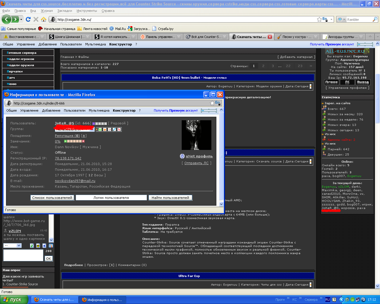The height and width of the screenshot is (304, 380).
Task: Switch to 'Аккорды группы' tab
Action: click(x=343, y=37)
